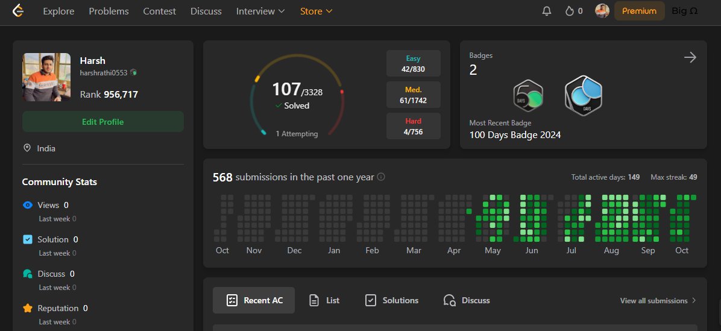Click the Views eye icon
721x331 pixels.
click(x=28, y=205)
